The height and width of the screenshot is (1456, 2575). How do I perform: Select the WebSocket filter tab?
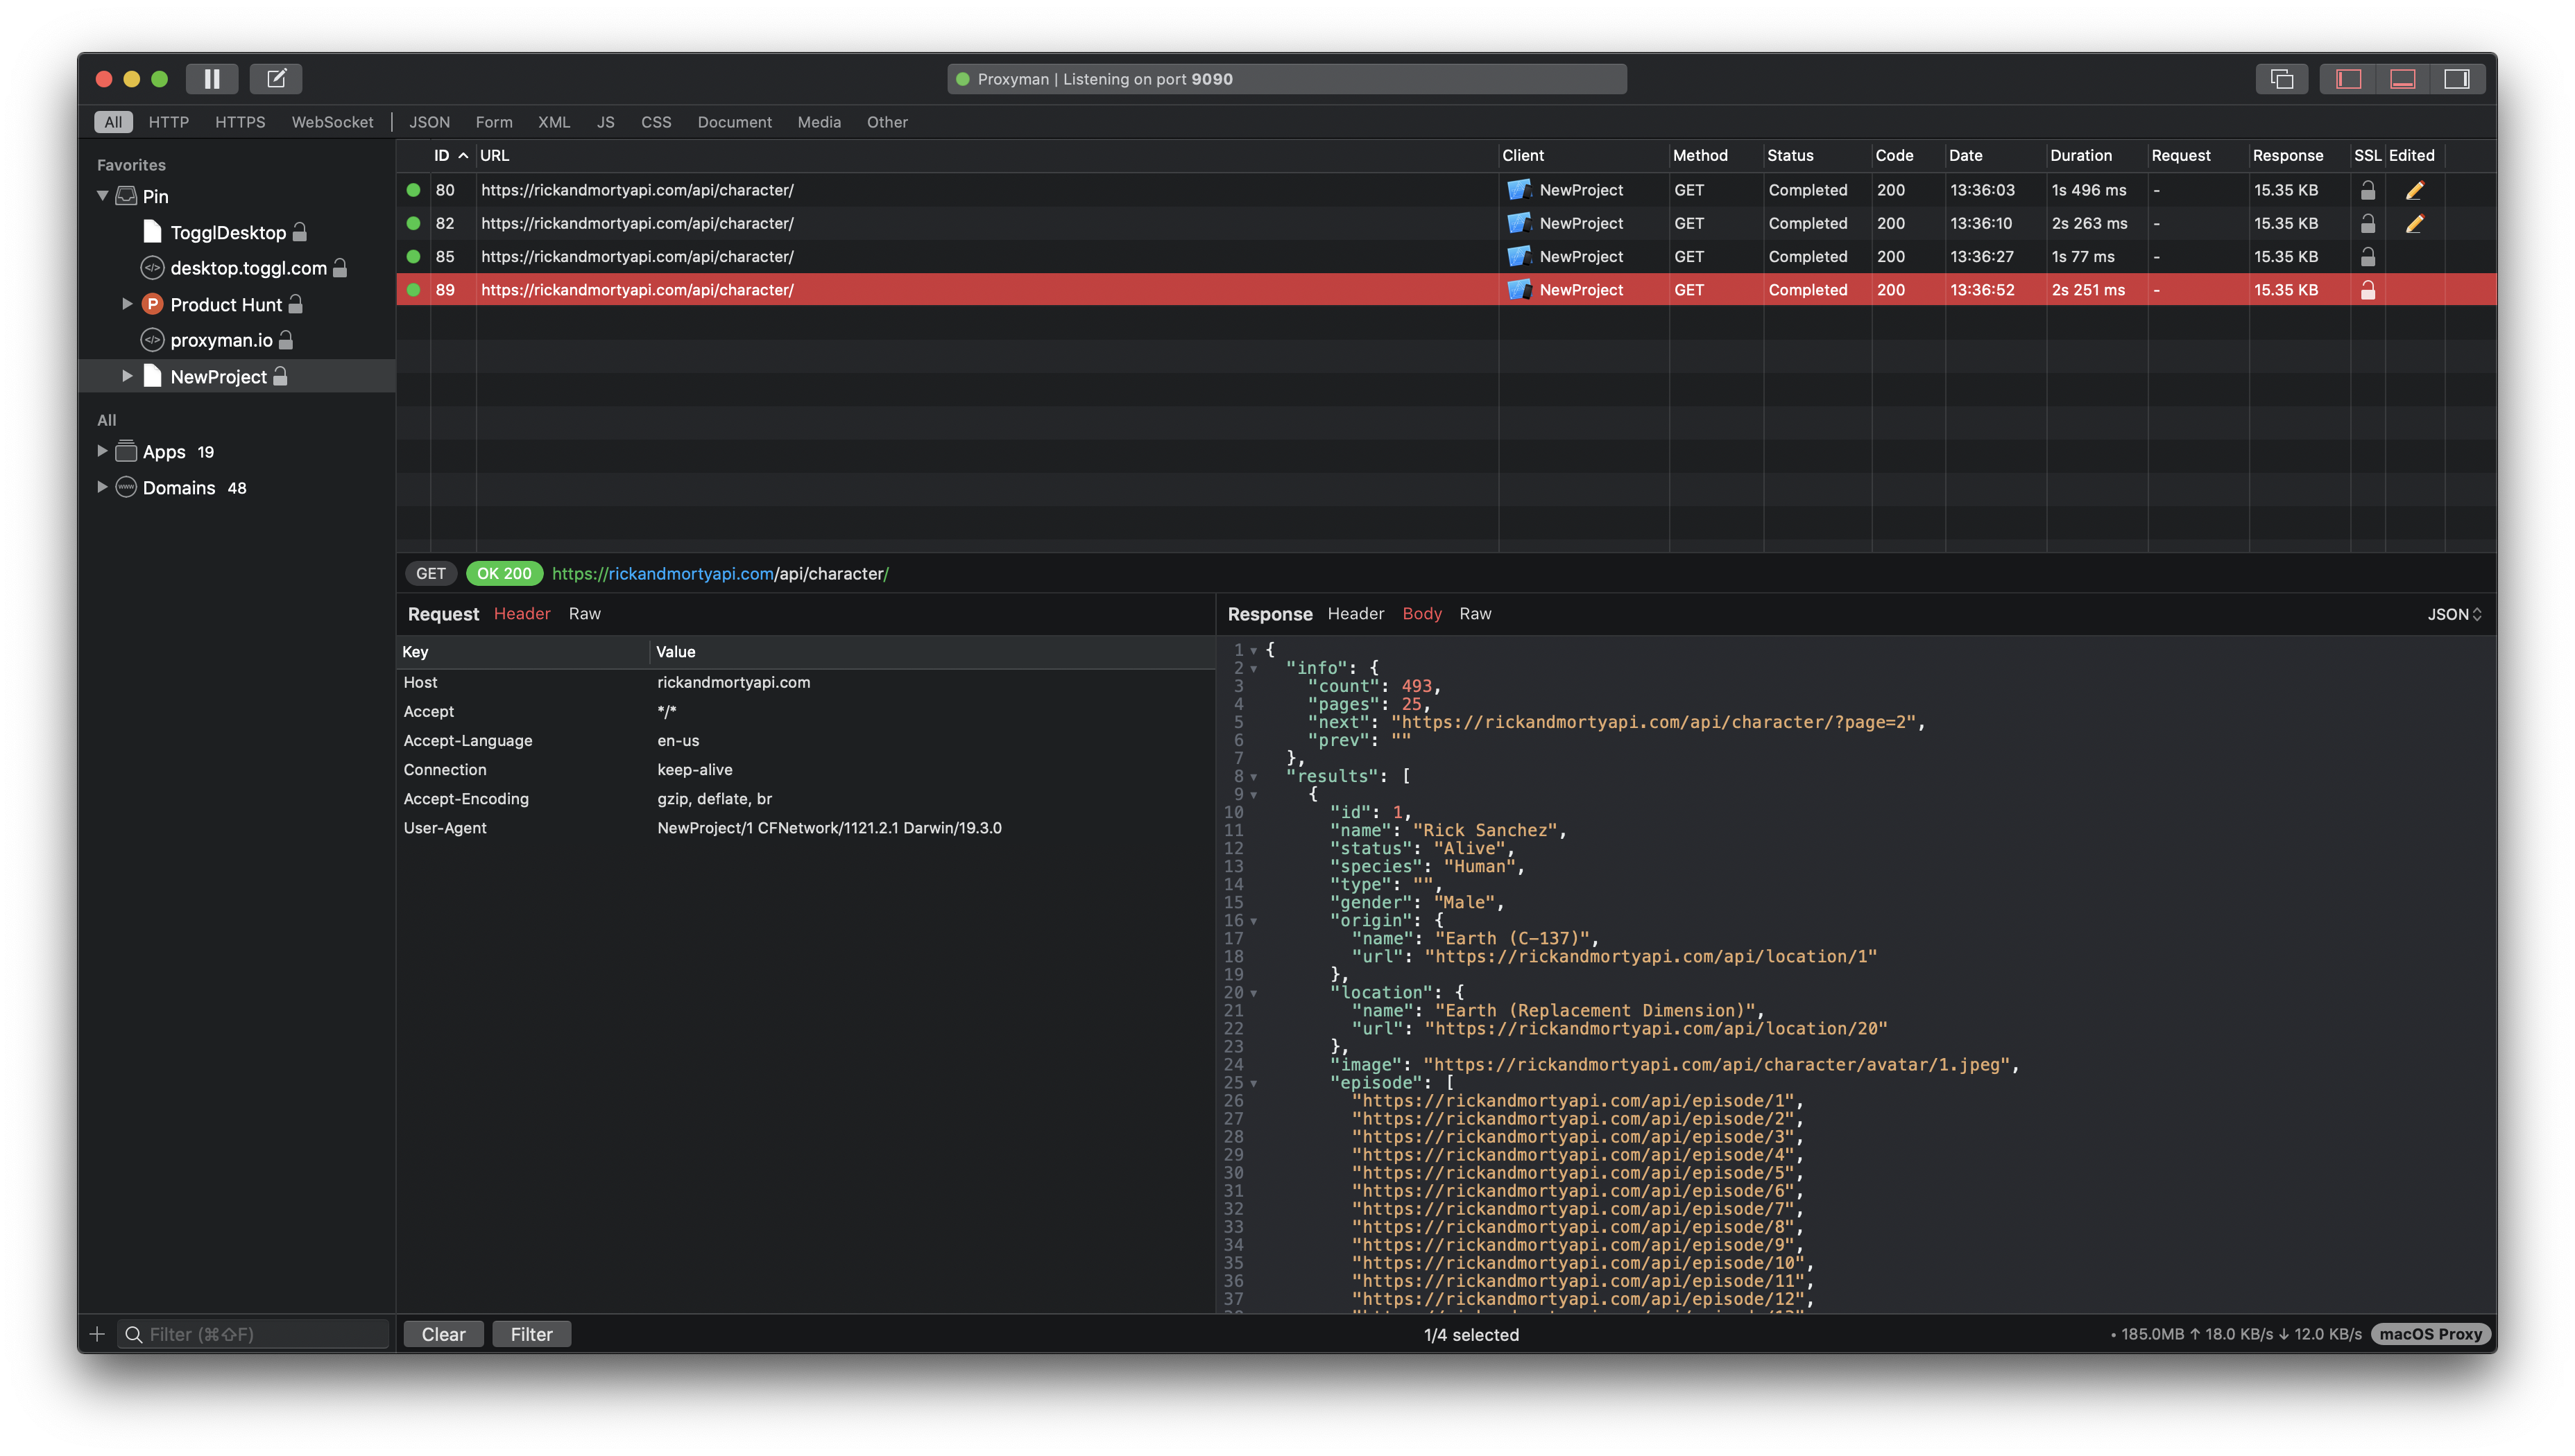pos(332,122)
